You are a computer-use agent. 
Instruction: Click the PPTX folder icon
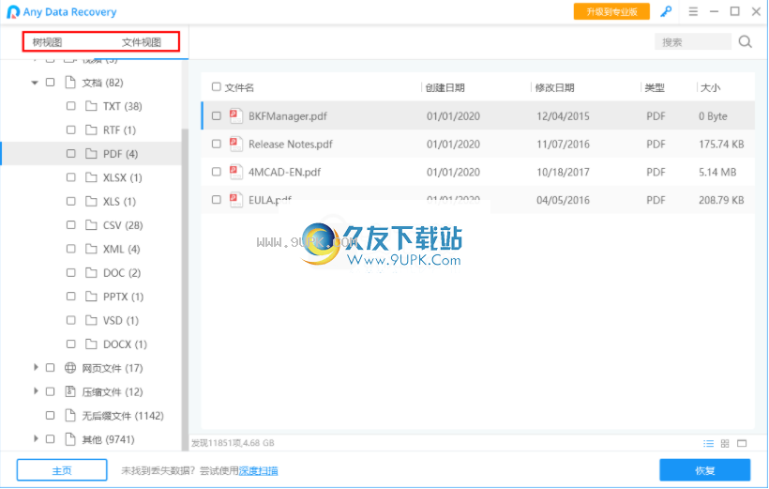[x=91, y=296]
